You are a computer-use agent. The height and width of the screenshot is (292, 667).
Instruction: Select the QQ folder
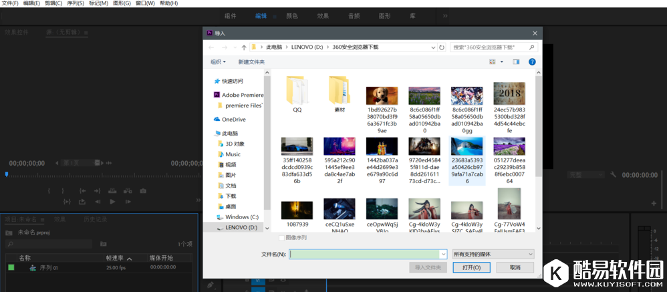297,94
